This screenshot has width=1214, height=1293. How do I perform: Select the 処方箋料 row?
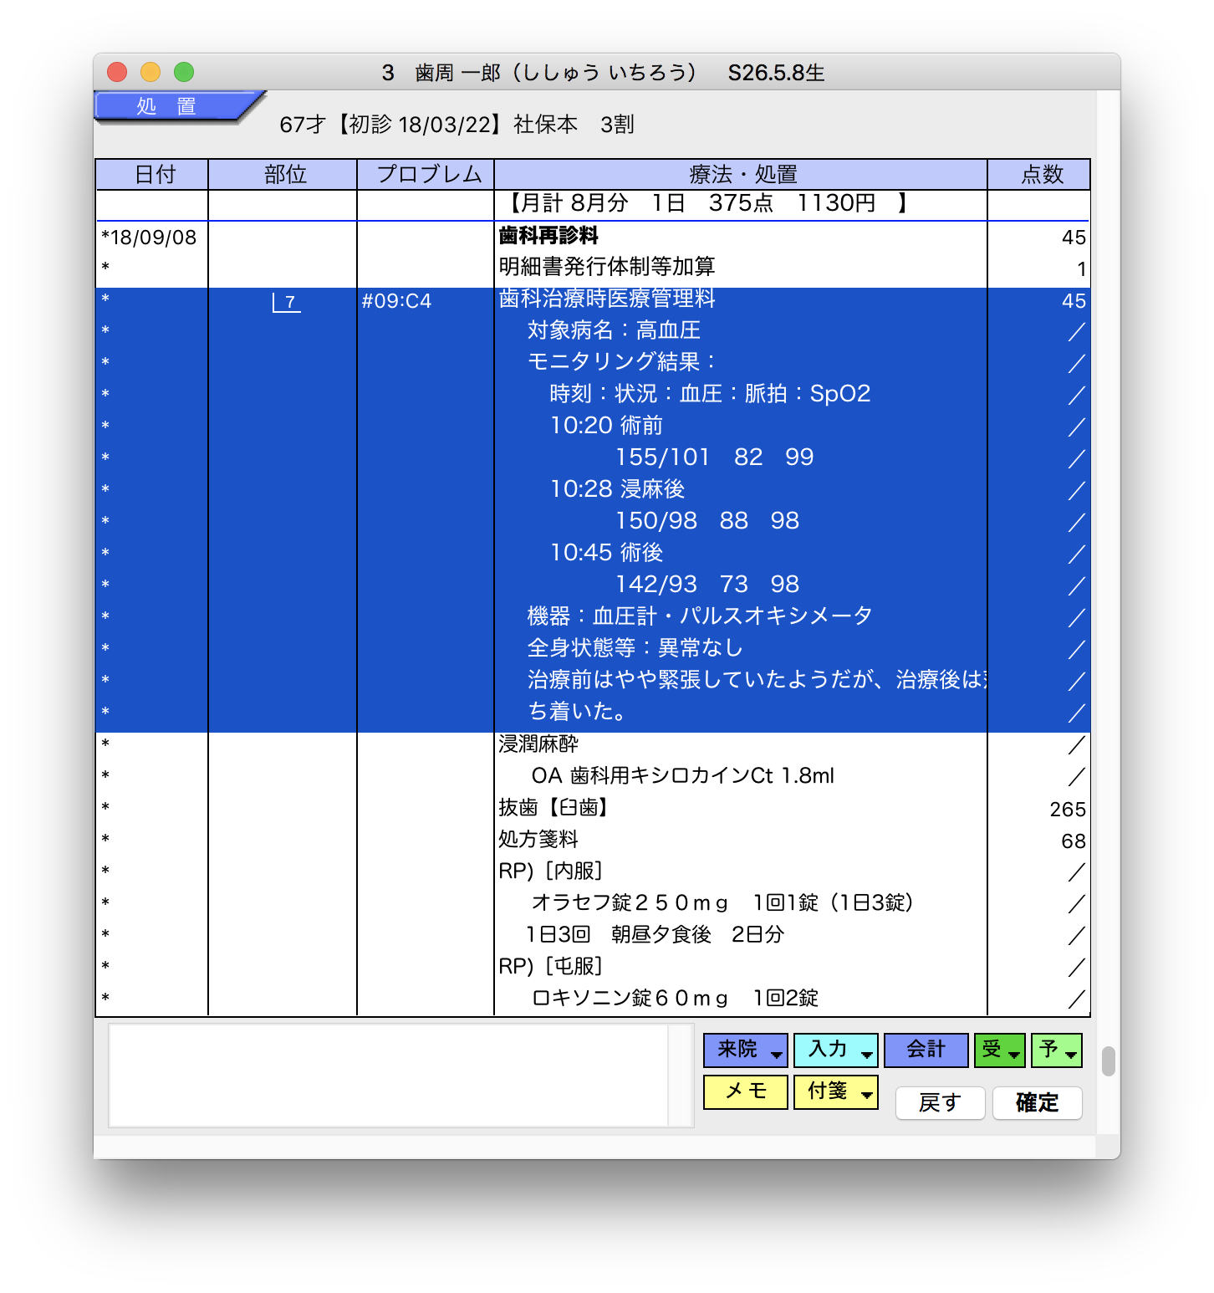pos(539,840)
